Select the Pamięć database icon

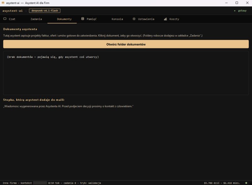click(83, 19)
